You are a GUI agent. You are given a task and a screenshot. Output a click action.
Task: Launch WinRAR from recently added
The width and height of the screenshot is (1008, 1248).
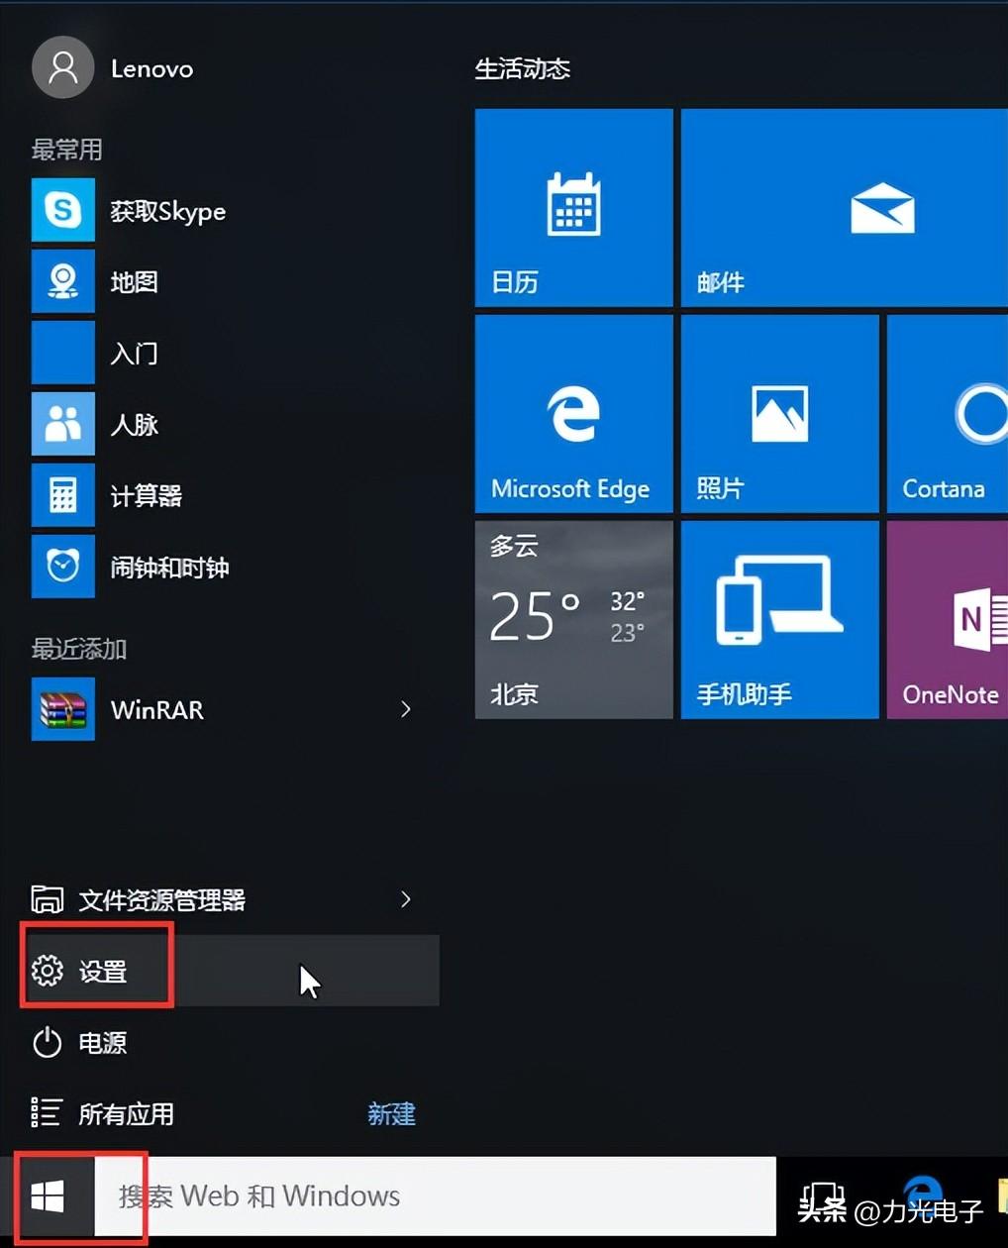(x=155, y=709)
